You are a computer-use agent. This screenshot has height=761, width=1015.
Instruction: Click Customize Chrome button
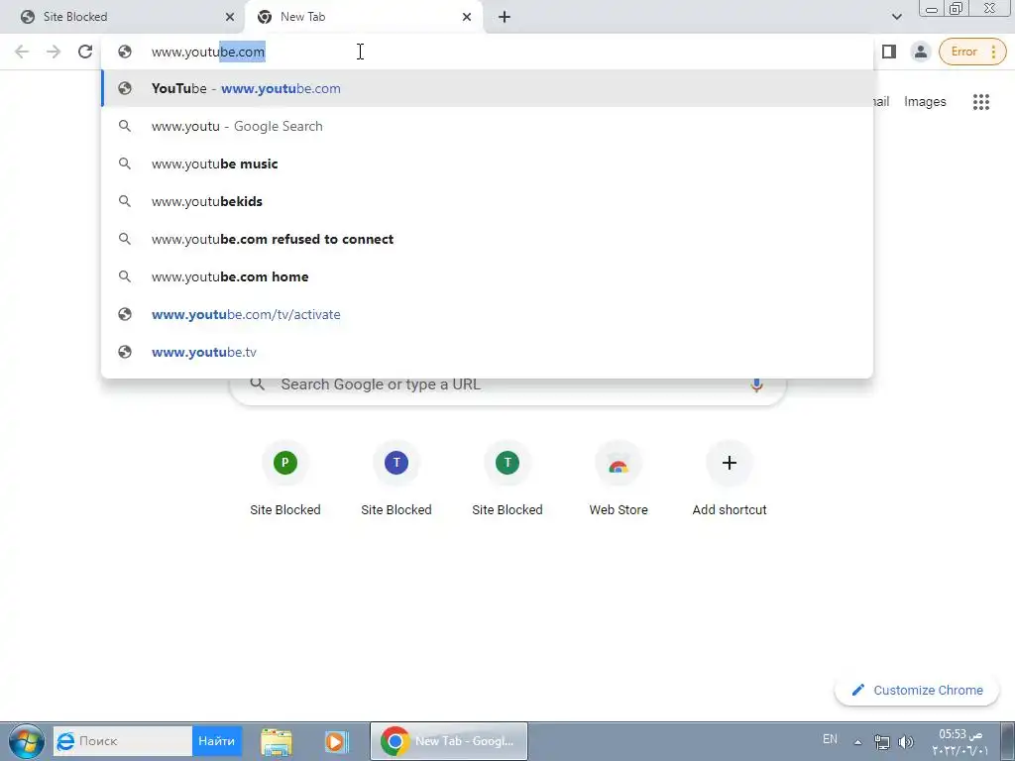point(918,690)
